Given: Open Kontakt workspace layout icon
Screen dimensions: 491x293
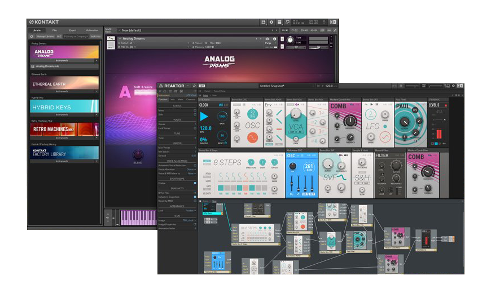Looking at the screenshot, I should [x=279, y=22].
